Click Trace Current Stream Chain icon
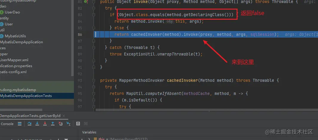318x140 pixels. click(86, 124)
